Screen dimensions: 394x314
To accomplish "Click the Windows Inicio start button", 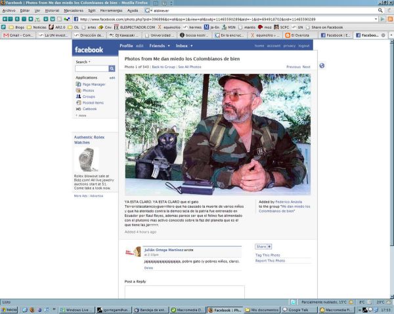I will click(9, 310).
